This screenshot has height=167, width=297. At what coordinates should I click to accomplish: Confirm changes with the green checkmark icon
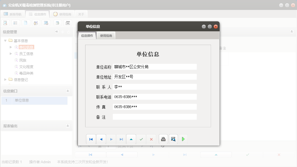point(141,139)
